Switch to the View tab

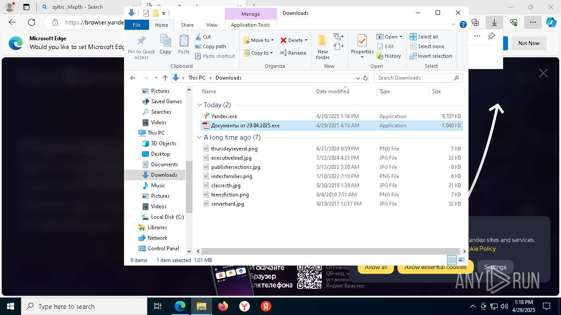click(212, 25)
